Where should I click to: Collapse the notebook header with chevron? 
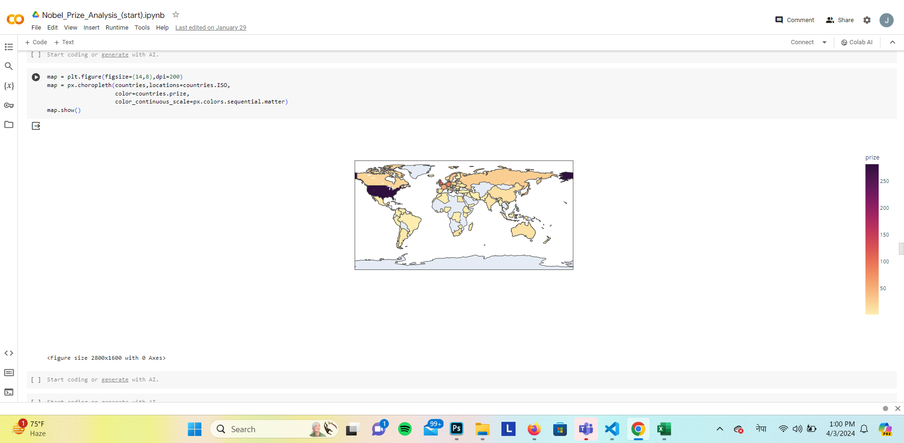(x=892, y=42)
